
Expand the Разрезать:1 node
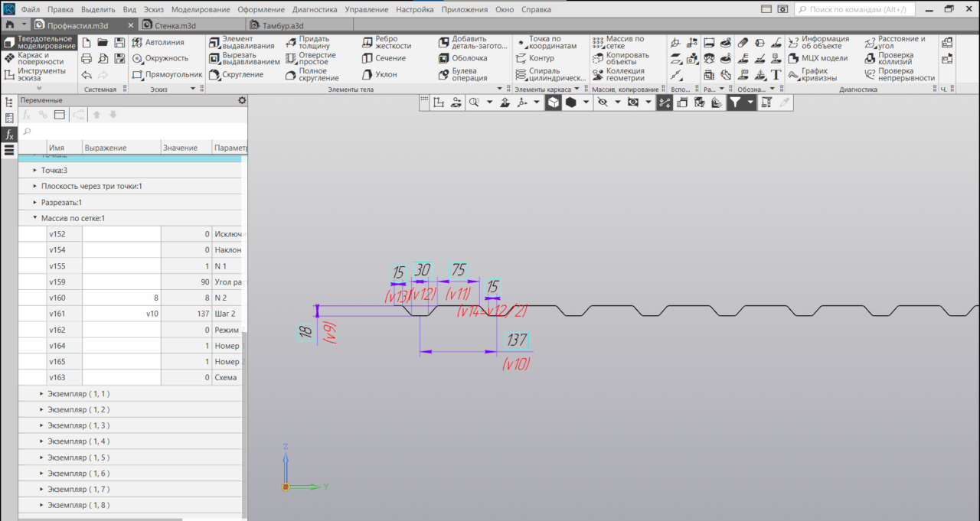(x=35, y=202)
